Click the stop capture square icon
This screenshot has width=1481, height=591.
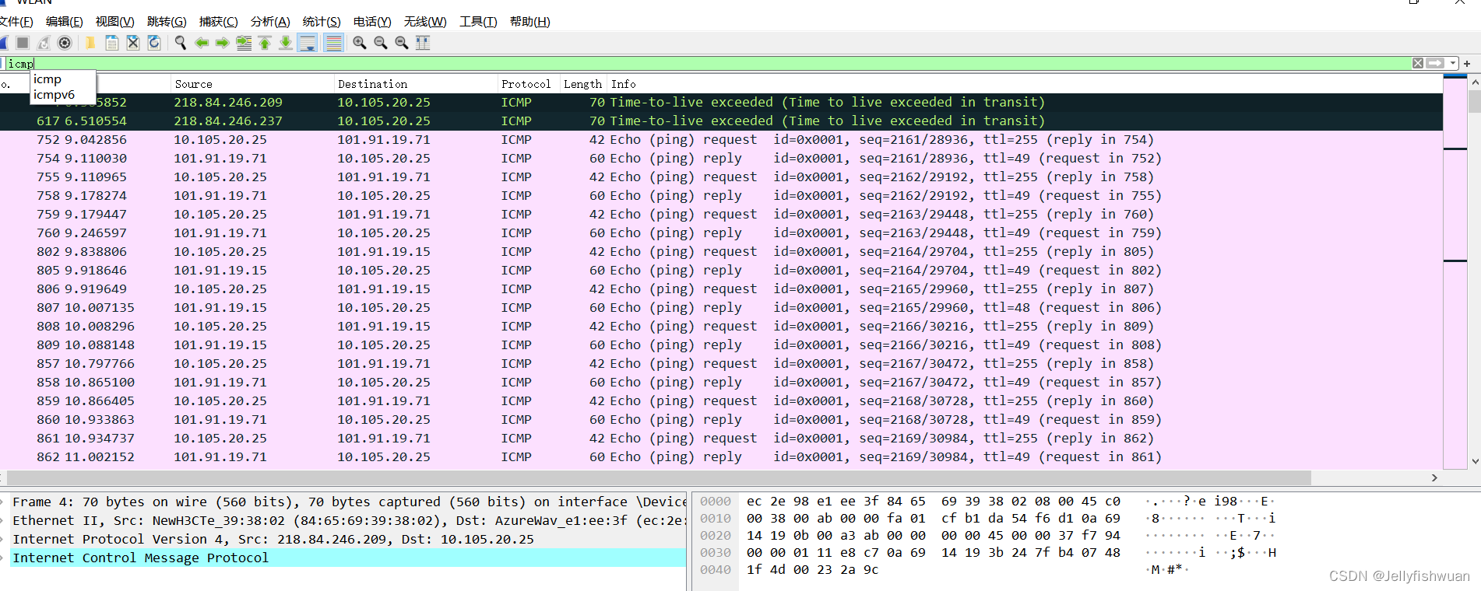23,43
